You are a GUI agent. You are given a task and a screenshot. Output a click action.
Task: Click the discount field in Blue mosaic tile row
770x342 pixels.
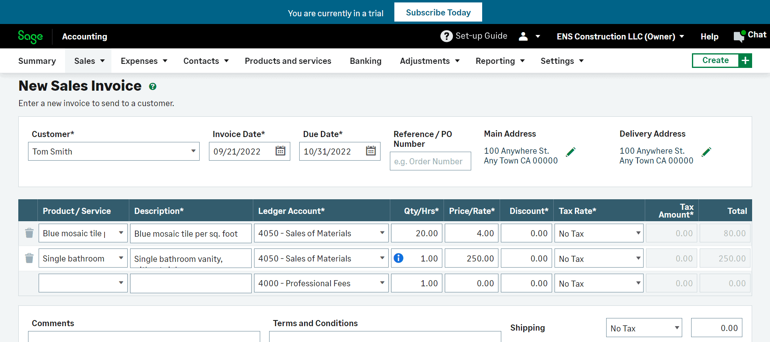click(x=526, y=233)
